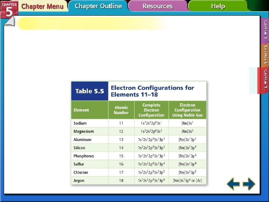Image resolution: width=269 pixels, height=202 pixels.
Task: Click the 'Complete Electron Configuration' header
Action: 151,110
